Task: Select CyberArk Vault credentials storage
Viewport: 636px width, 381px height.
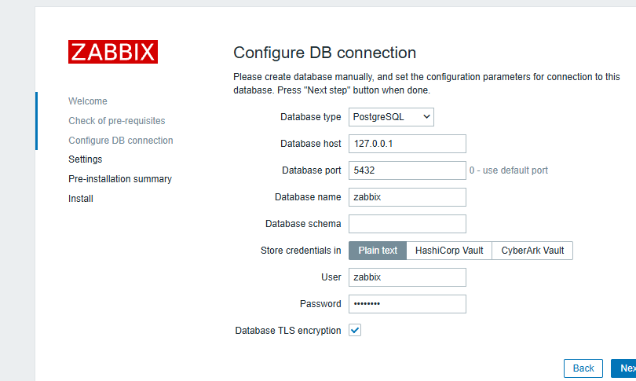Action: pyautogui.click(x=532, y=251)
